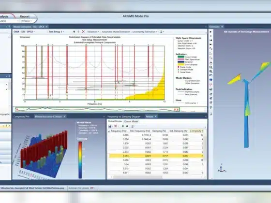The image size is (271, 203).
Task: Click the zoom out magnifier icon in Geometry toolbar
Action: click(x=211, y=67)
